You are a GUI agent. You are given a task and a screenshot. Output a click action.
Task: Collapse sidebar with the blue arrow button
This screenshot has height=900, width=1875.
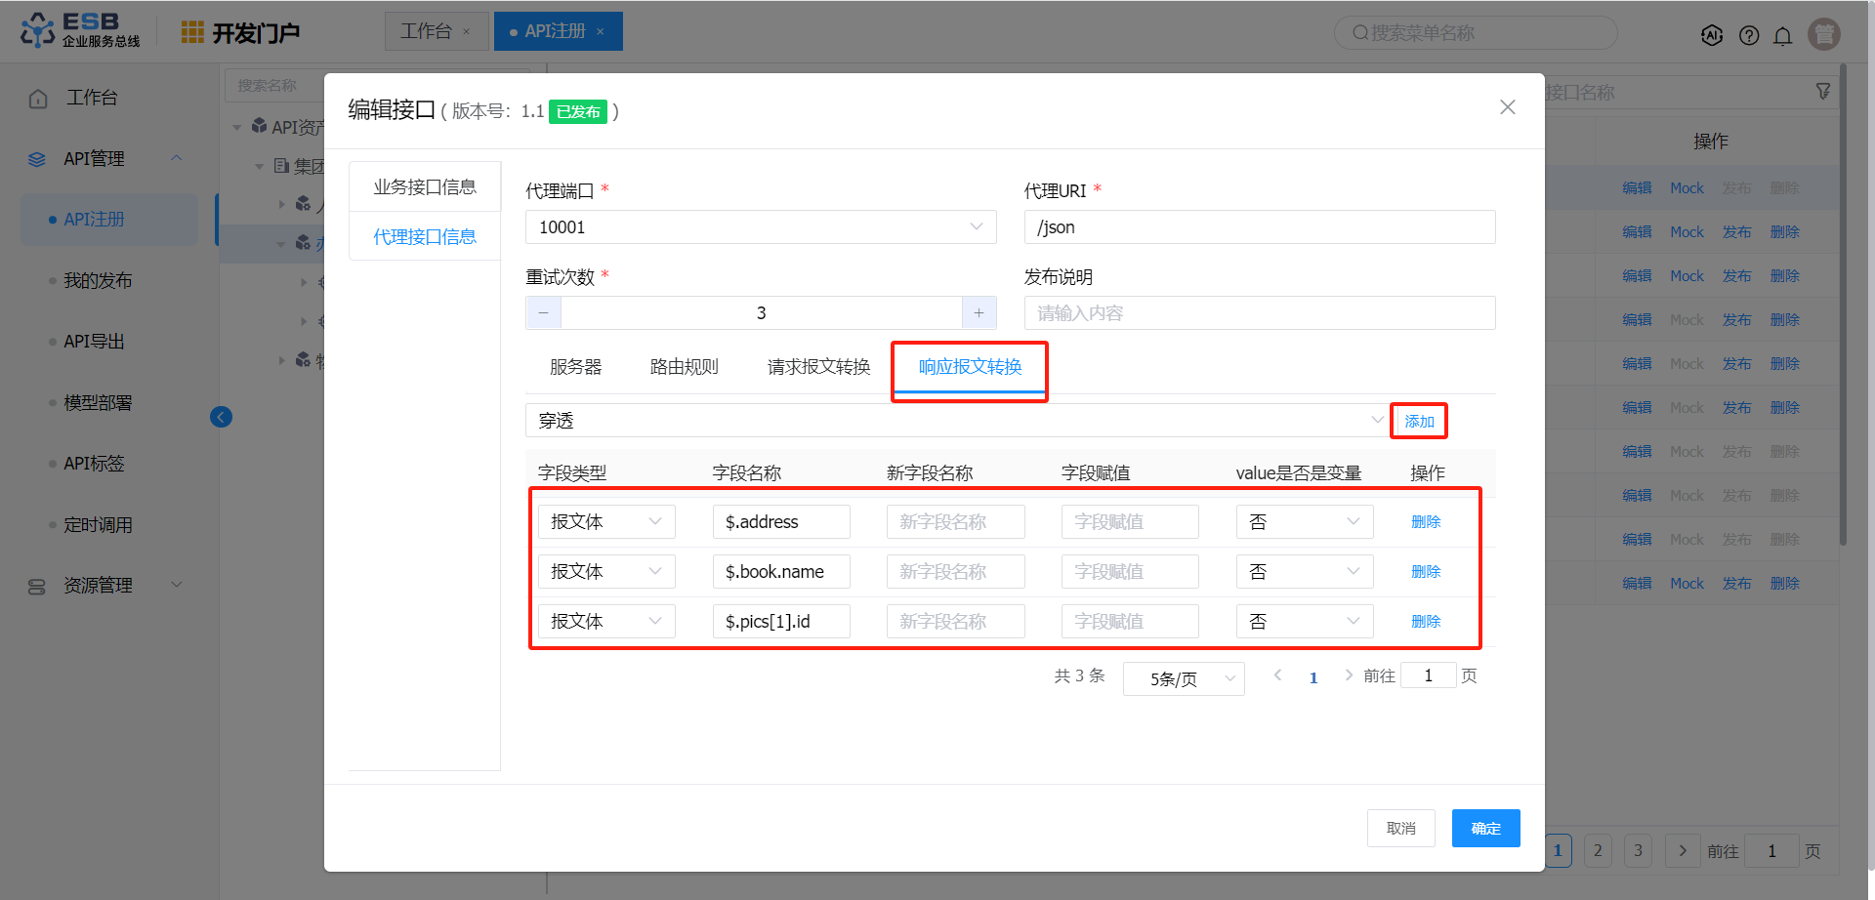click(x=221, y=418)
